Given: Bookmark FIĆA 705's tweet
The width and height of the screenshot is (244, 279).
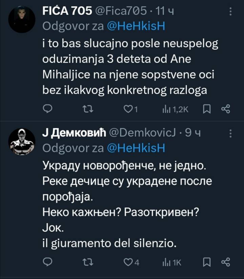Looking at the screenshot, I should click(207, 109).
